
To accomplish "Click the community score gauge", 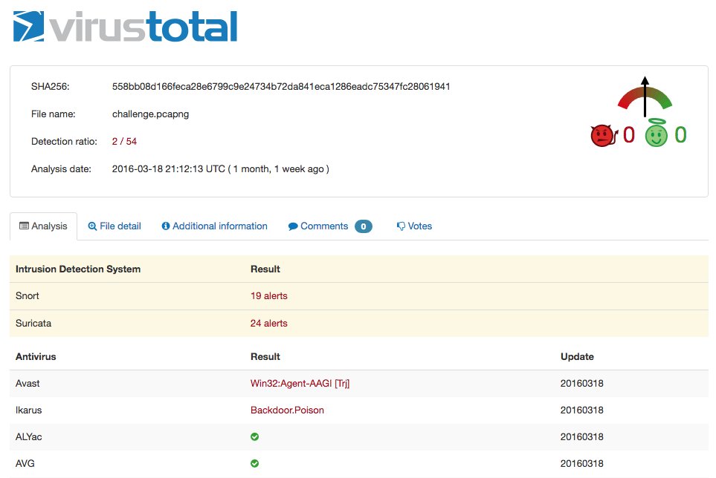I will pyautogui.click(x=645, y=96).
